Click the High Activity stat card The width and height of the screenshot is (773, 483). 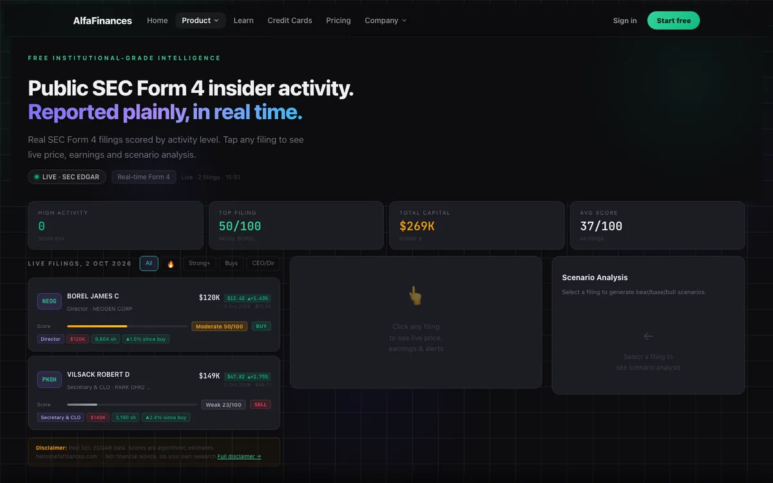point(116,225)
